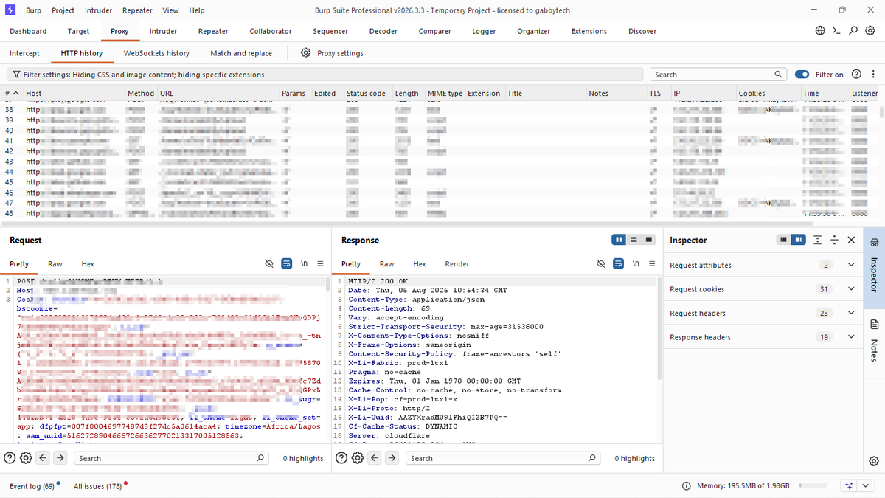
Task: Switch Response view to Render
Action: (457, 263)
